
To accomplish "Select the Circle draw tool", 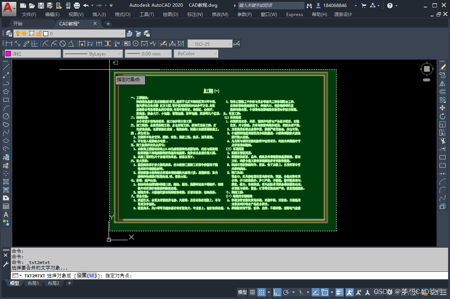I will click(x=6, y=116).
